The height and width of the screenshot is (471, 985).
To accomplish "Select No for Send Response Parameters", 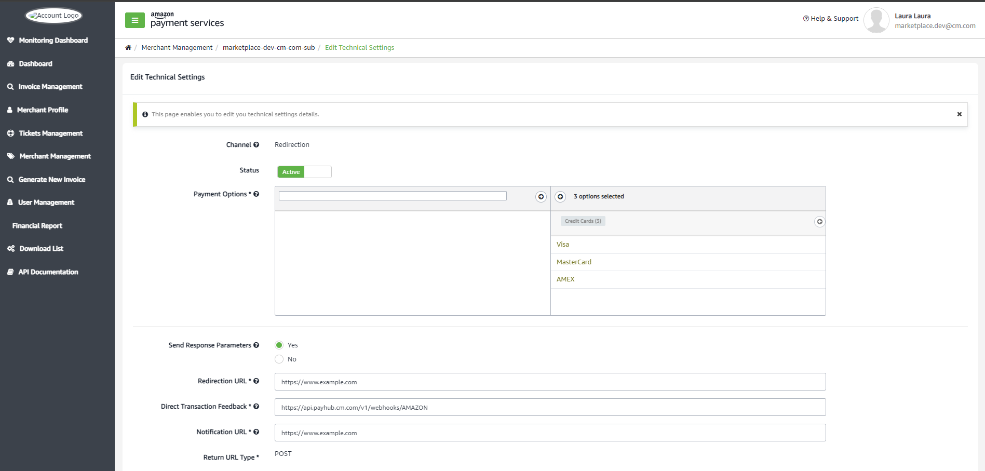I will click(x=279, y=359).
